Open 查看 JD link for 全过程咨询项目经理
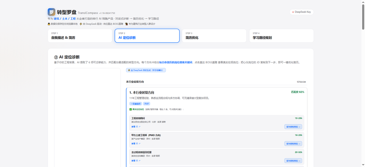Image resolution: width=365 pixels, height=167 pixels. click(x=136, y=161)
